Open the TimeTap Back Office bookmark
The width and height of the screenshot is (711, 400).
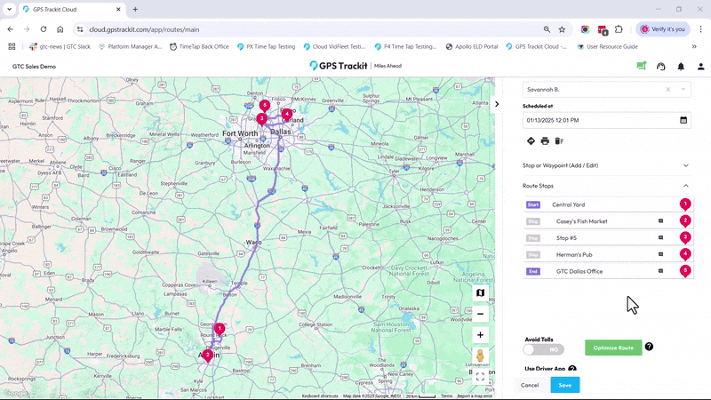[199, 47]
